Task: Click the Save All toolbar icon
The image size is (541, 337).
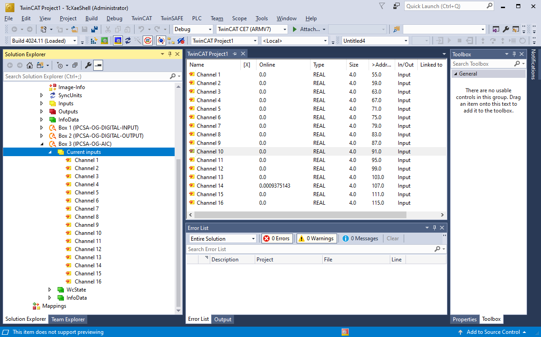Action: pyautogui.click(x=95, y=29)
